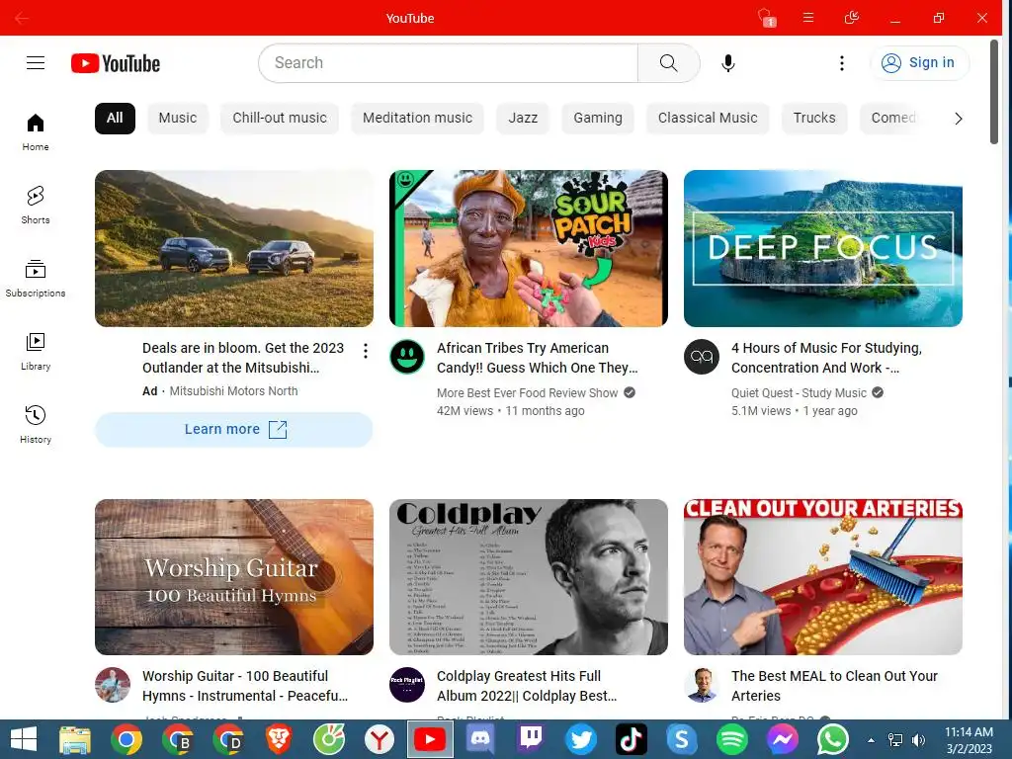Open volume control in system tray
Viewport: 1012px width, 759px height.
click(918, 740)
